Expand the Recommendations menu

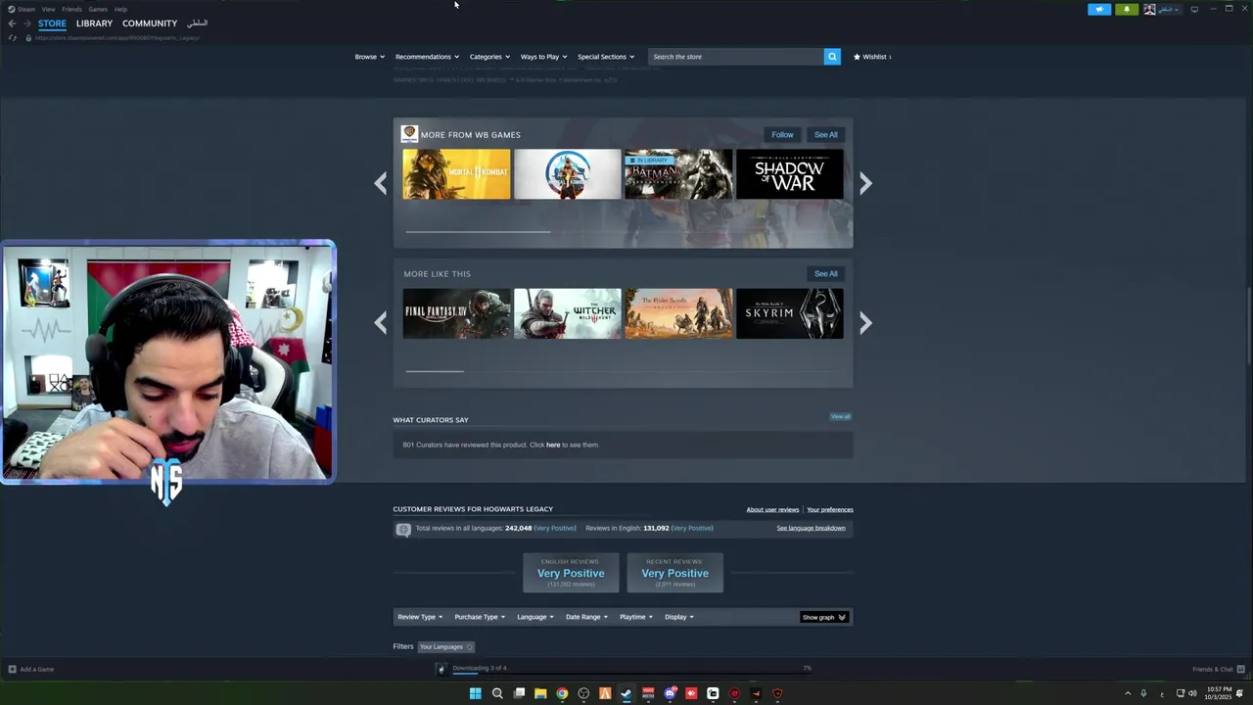click(427, 57)
